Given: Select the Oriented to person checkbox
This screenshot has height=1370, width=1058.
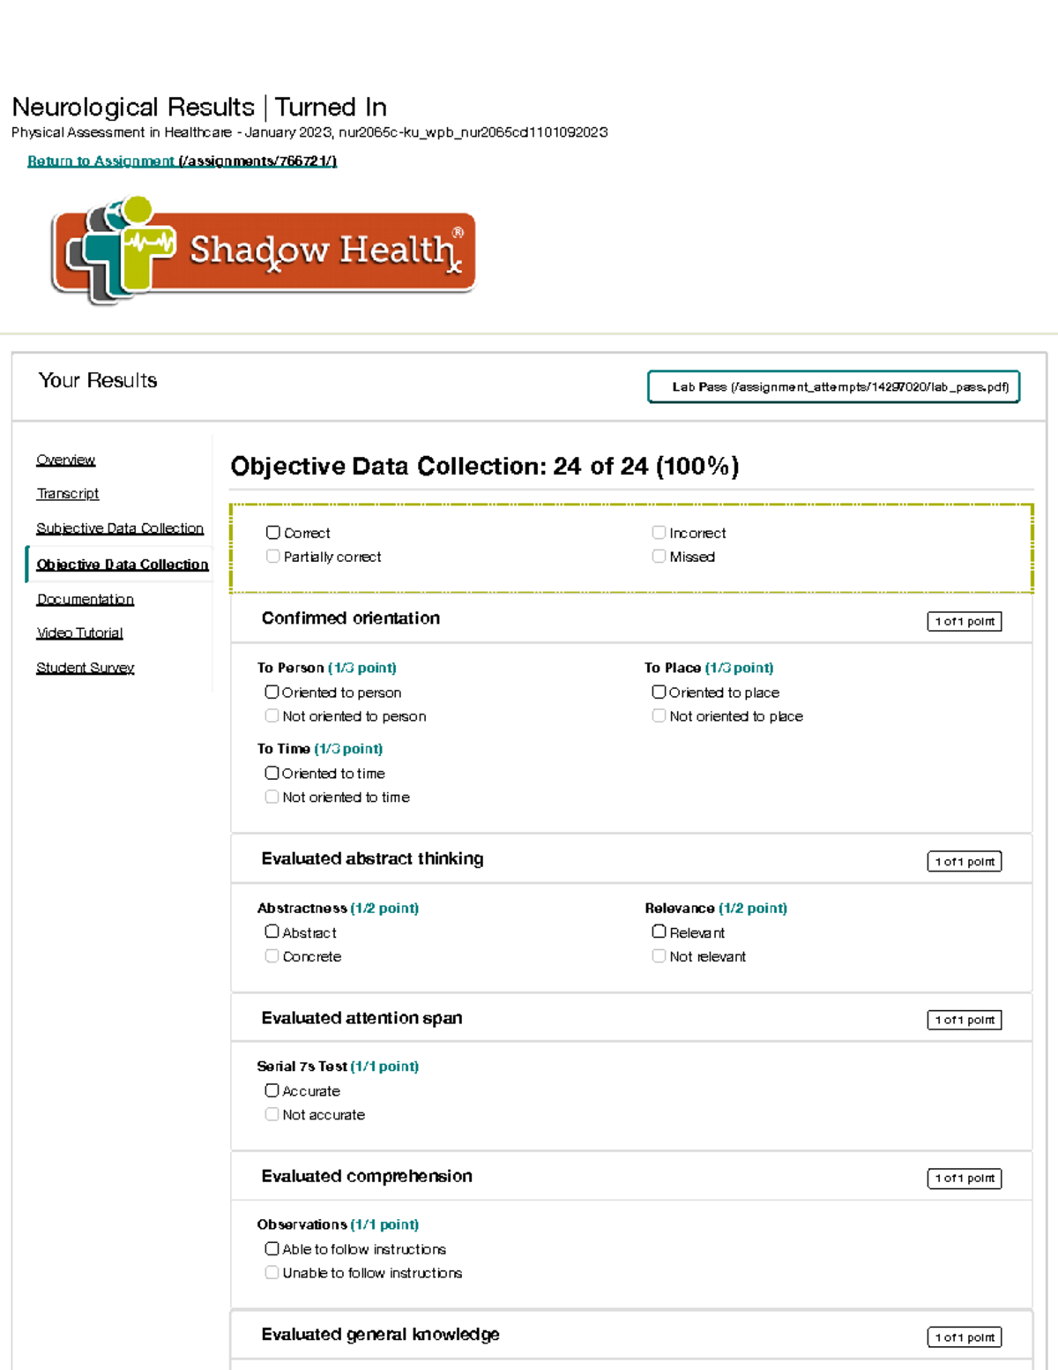Looking at the screenshot, I should [x=272, y=692].
